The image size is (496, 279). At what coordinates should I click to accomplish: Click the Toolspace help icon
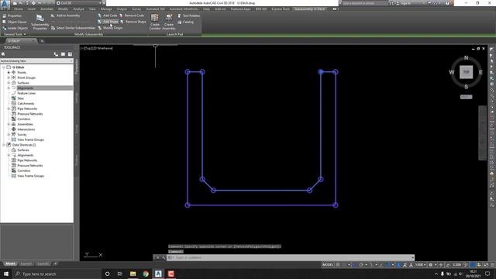[70, 54]
